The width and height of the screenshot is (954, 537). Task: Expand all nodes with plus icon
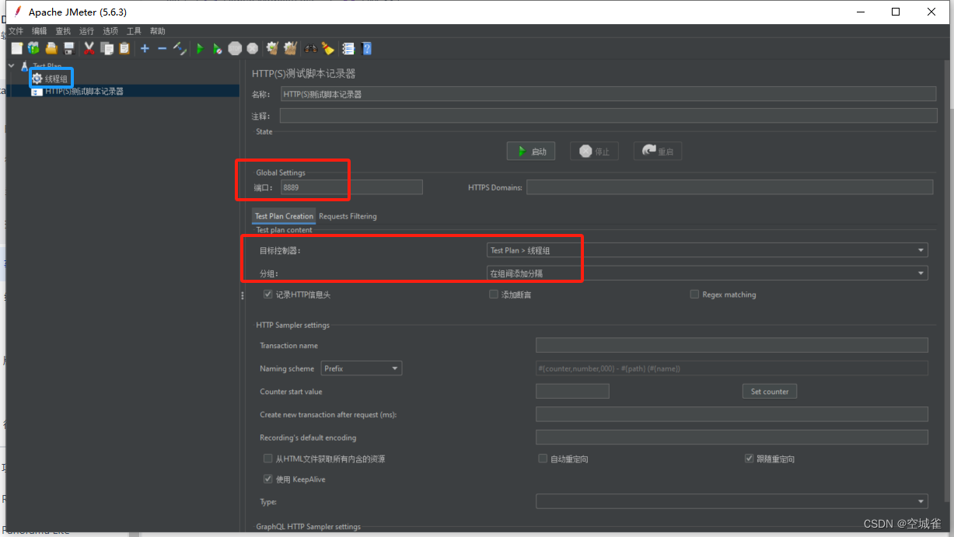(145, 48)
